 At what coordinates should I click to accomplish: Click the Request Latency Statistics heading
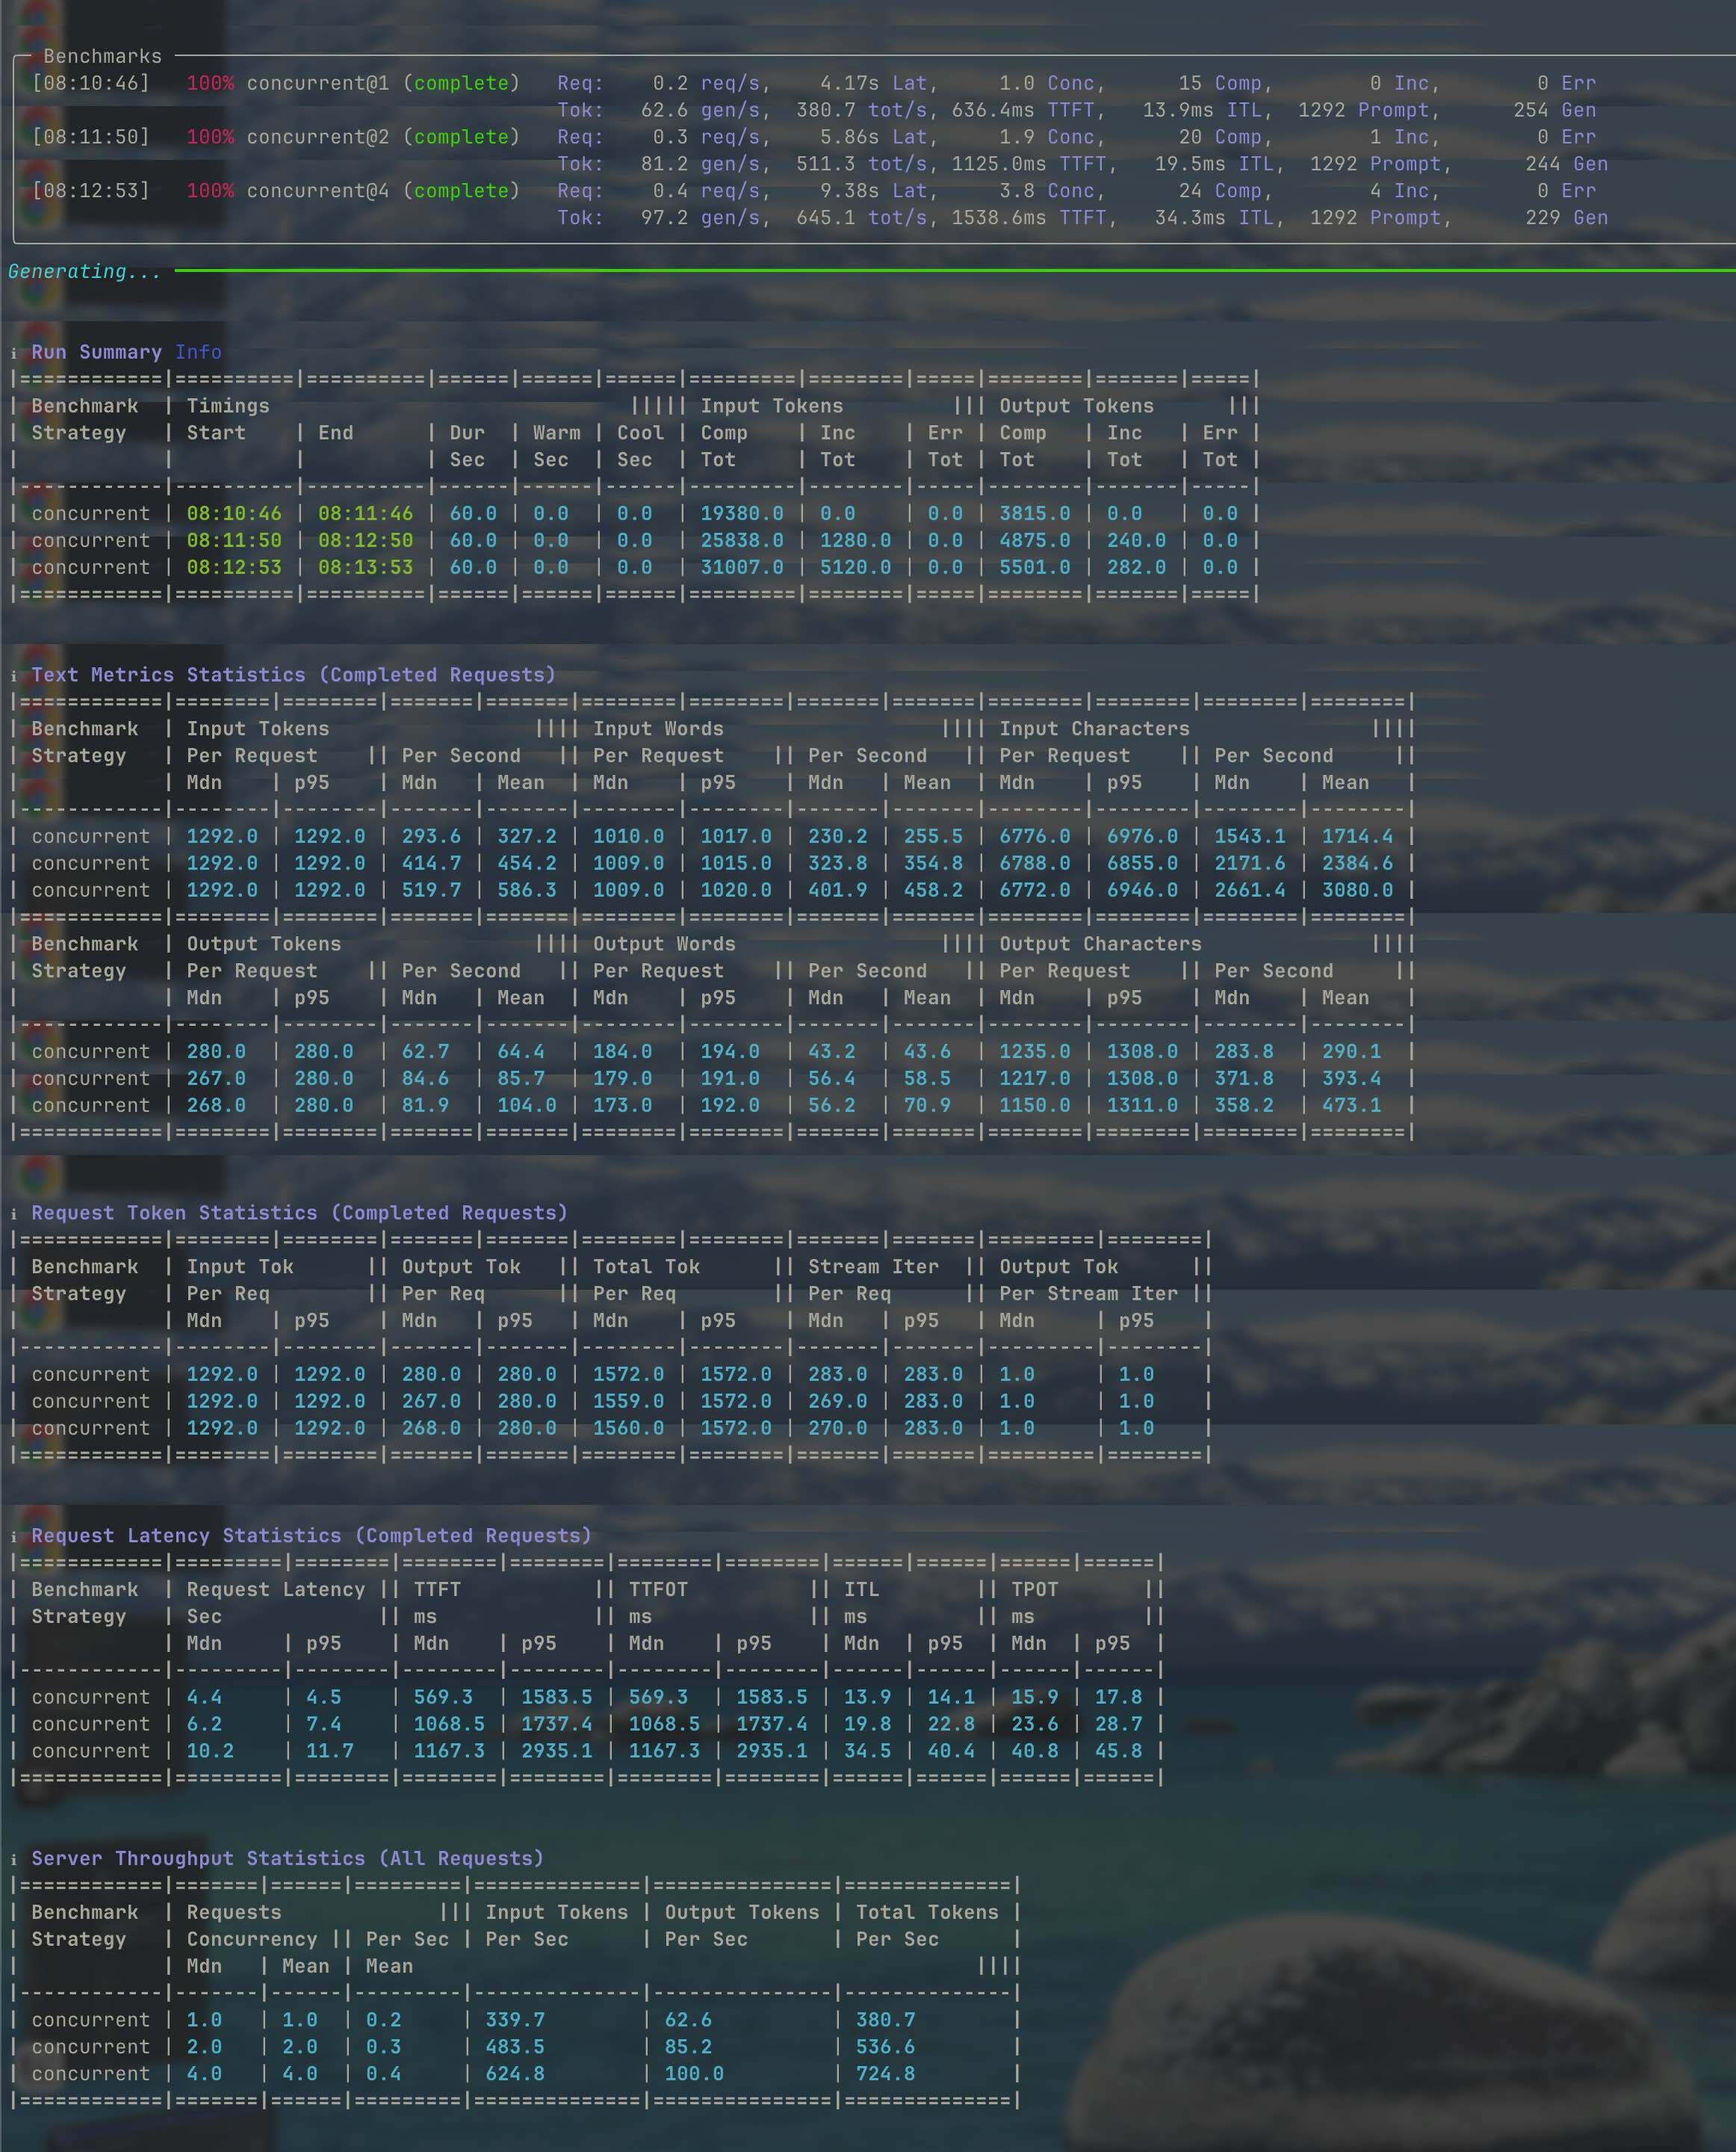click(x=311, y=1536)
